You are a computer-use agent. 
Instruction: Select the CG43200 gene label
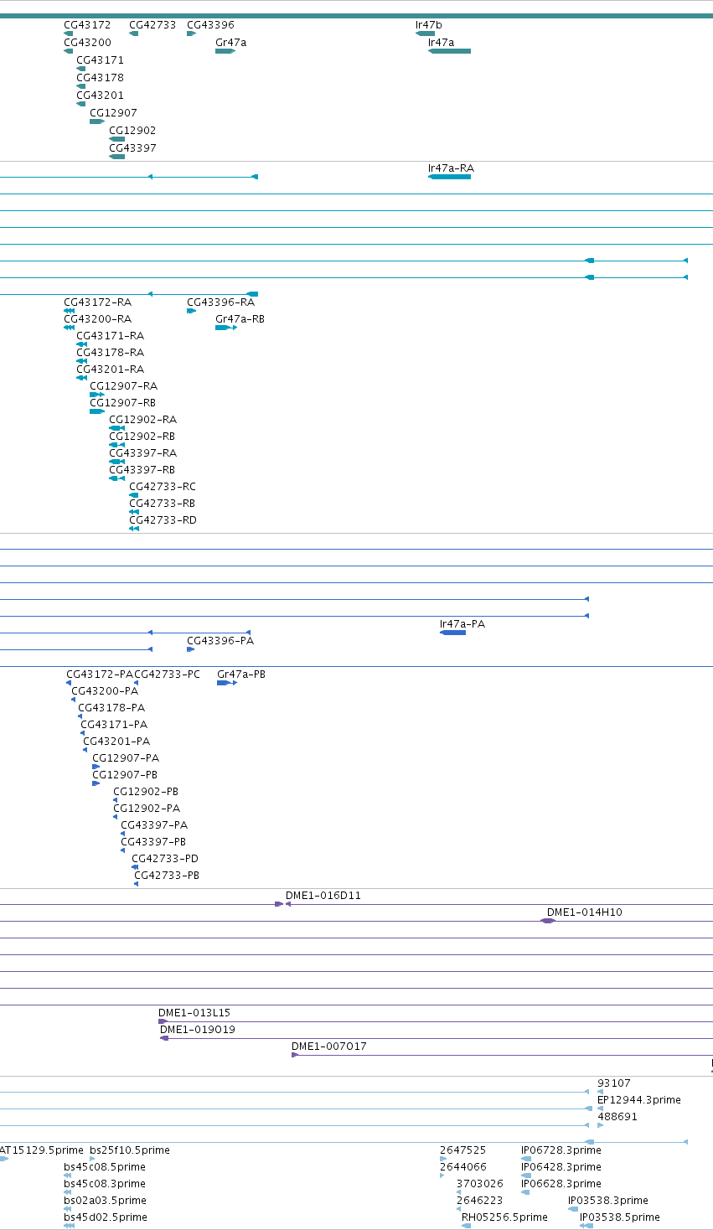coord(87,43)
